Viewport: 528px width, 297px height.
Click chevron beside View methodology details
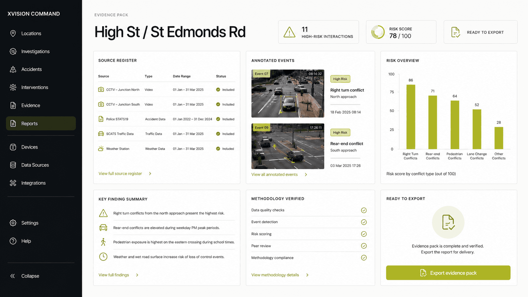[307, 275]
